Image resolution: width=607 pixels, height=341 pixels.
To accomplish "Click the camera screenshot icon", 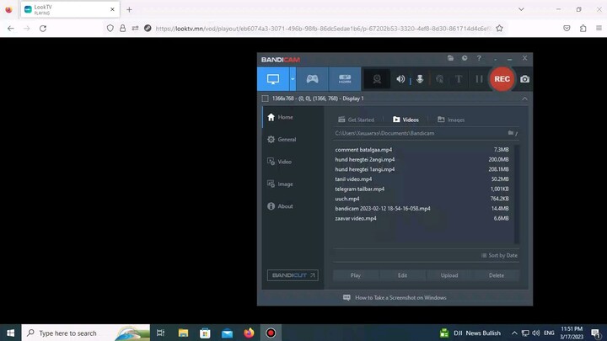I will [524, 79].
